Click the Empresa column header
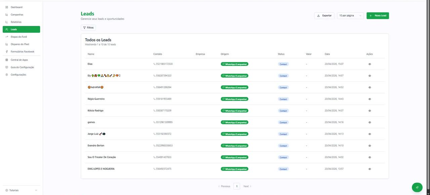 pos(200,54)
